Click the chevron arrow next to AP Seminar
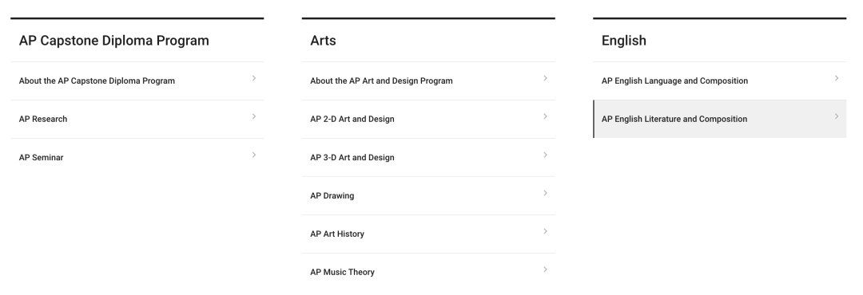 point(254,155)
